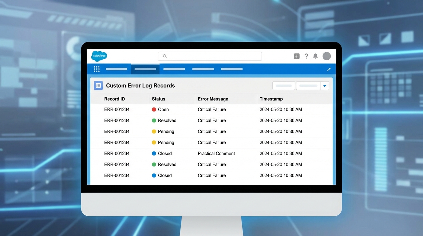Open the user avatar in the header
423x236 pixels.
coord(326,56)
